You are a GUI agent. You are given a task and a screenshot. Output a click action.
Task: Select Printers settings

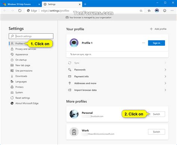tap(19, 87)
